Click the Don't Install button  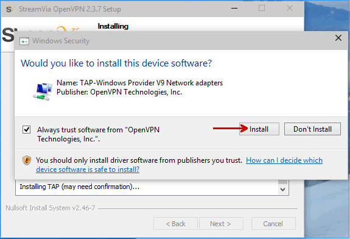(312, 129)
